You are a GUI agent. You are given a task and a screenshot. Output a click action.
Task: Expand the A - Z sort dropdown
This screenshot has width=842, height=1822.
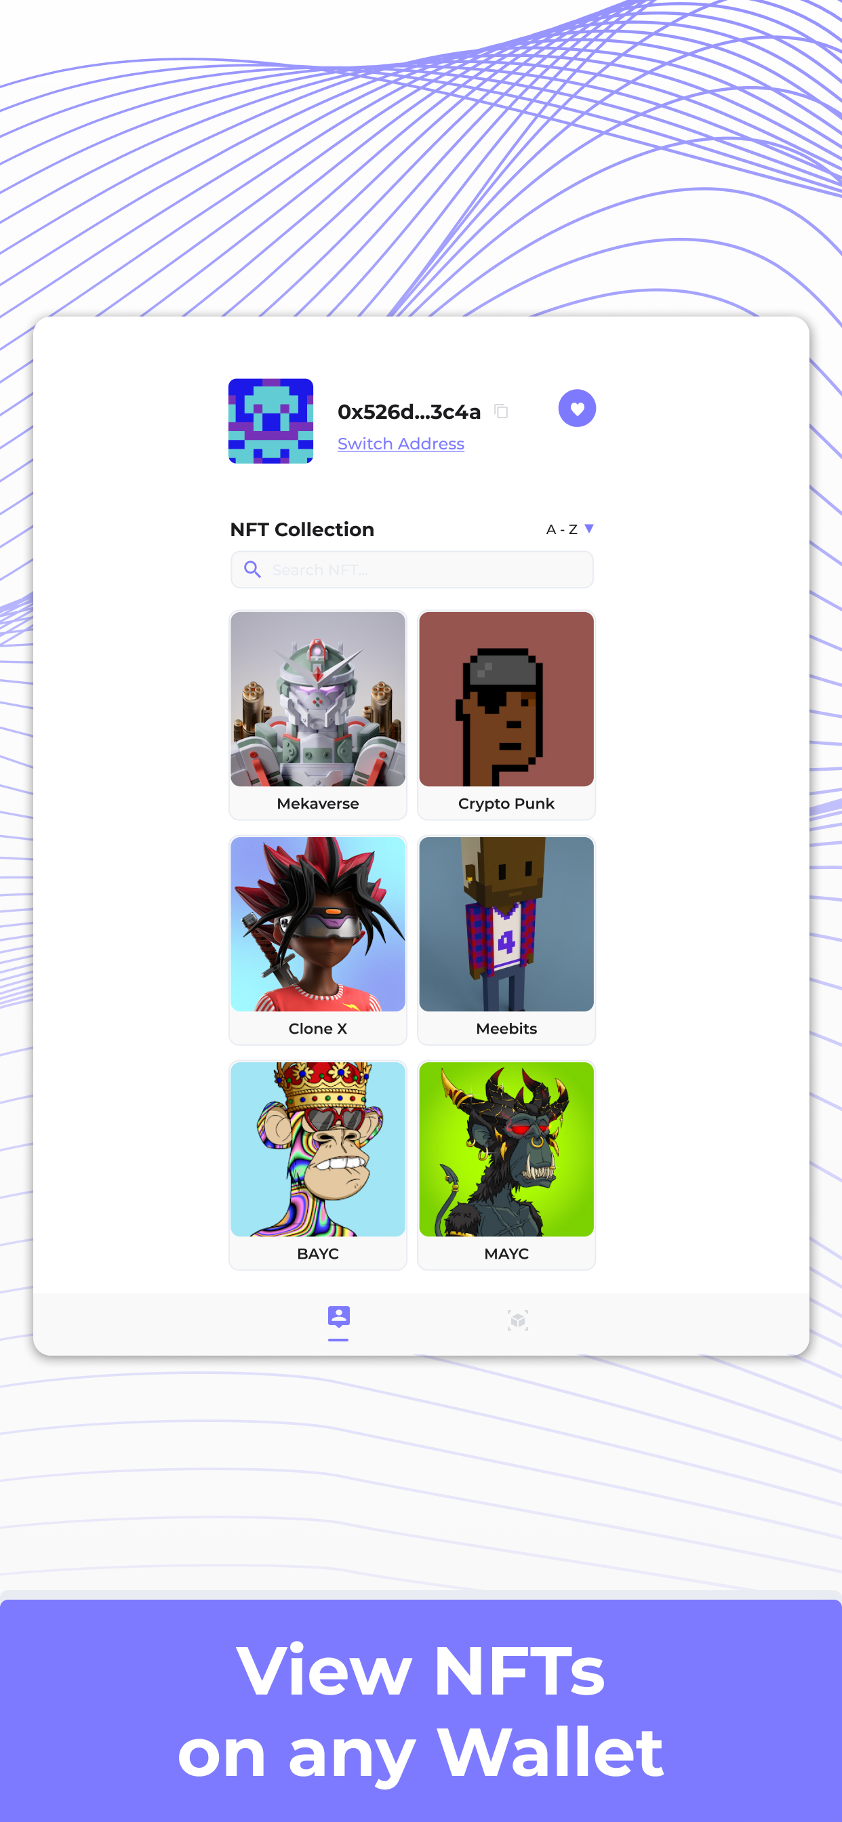click(569, 529)
